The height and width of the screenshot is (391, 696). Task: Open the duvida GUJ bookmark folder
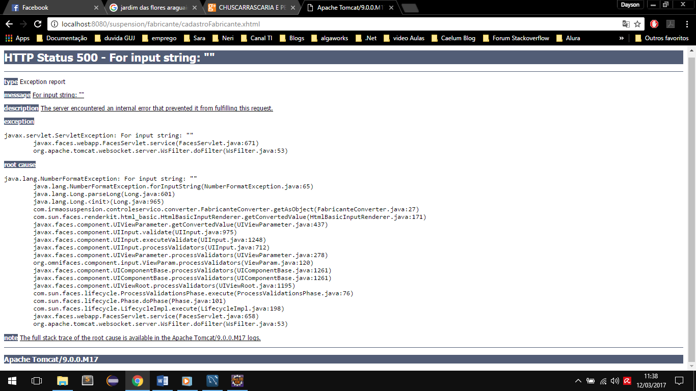point(115,38)
